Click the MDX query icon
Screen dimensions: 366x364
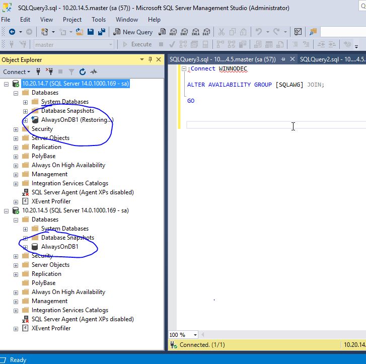[173, 32]
